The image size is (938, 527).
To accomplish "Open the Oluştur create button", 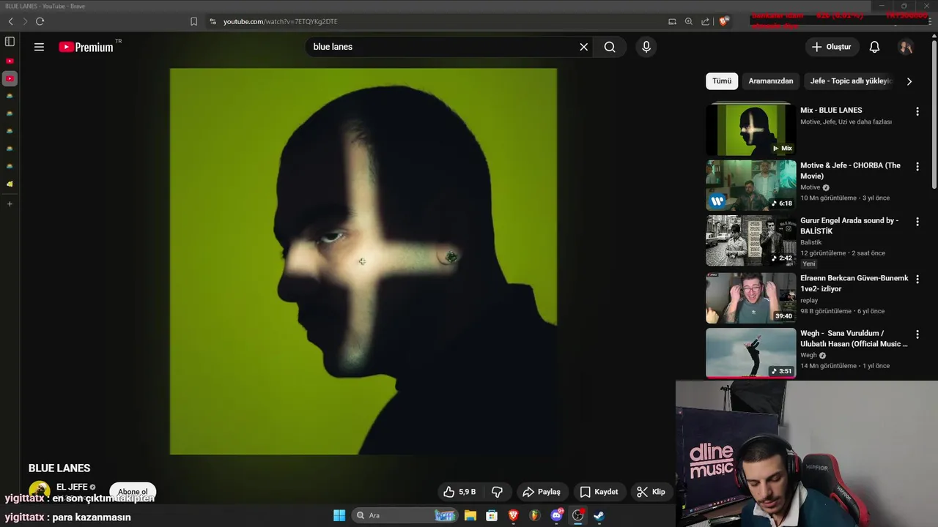I will (x=832, y=47).
